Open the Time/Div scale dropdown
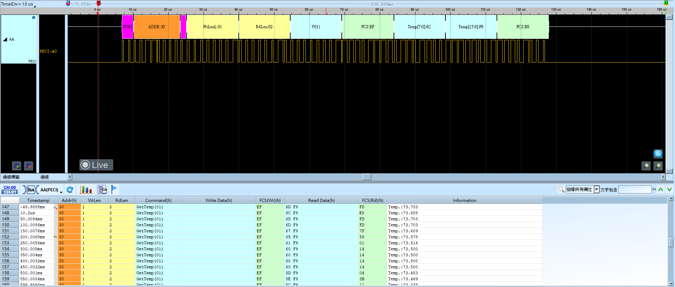Viewport: 675px width, 287px height. 35,6
